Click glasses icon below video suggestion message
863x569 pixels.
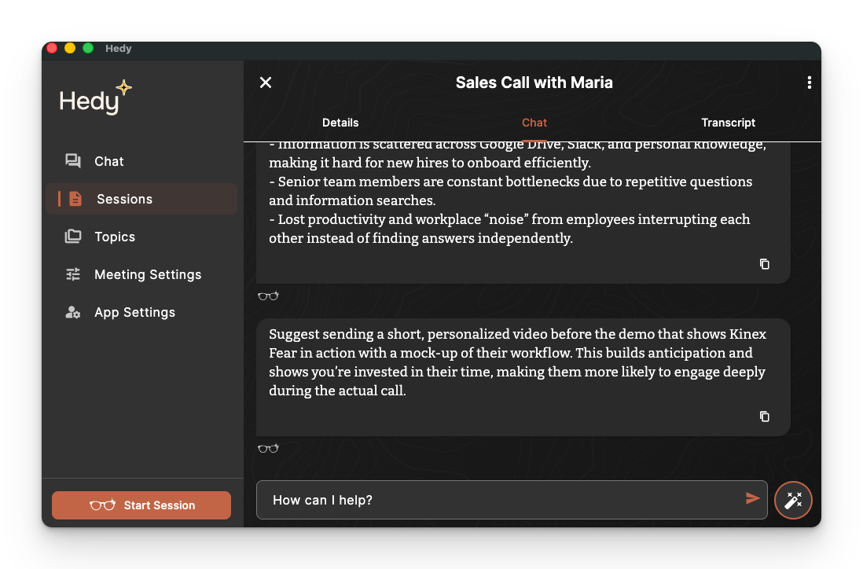[268, 449]
